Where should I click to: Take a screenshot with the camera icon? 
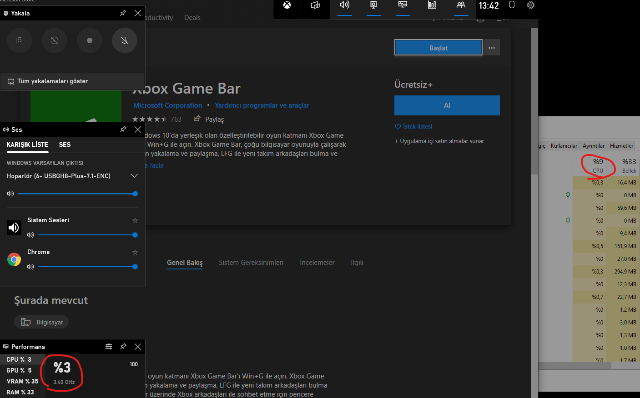(20, 40)
